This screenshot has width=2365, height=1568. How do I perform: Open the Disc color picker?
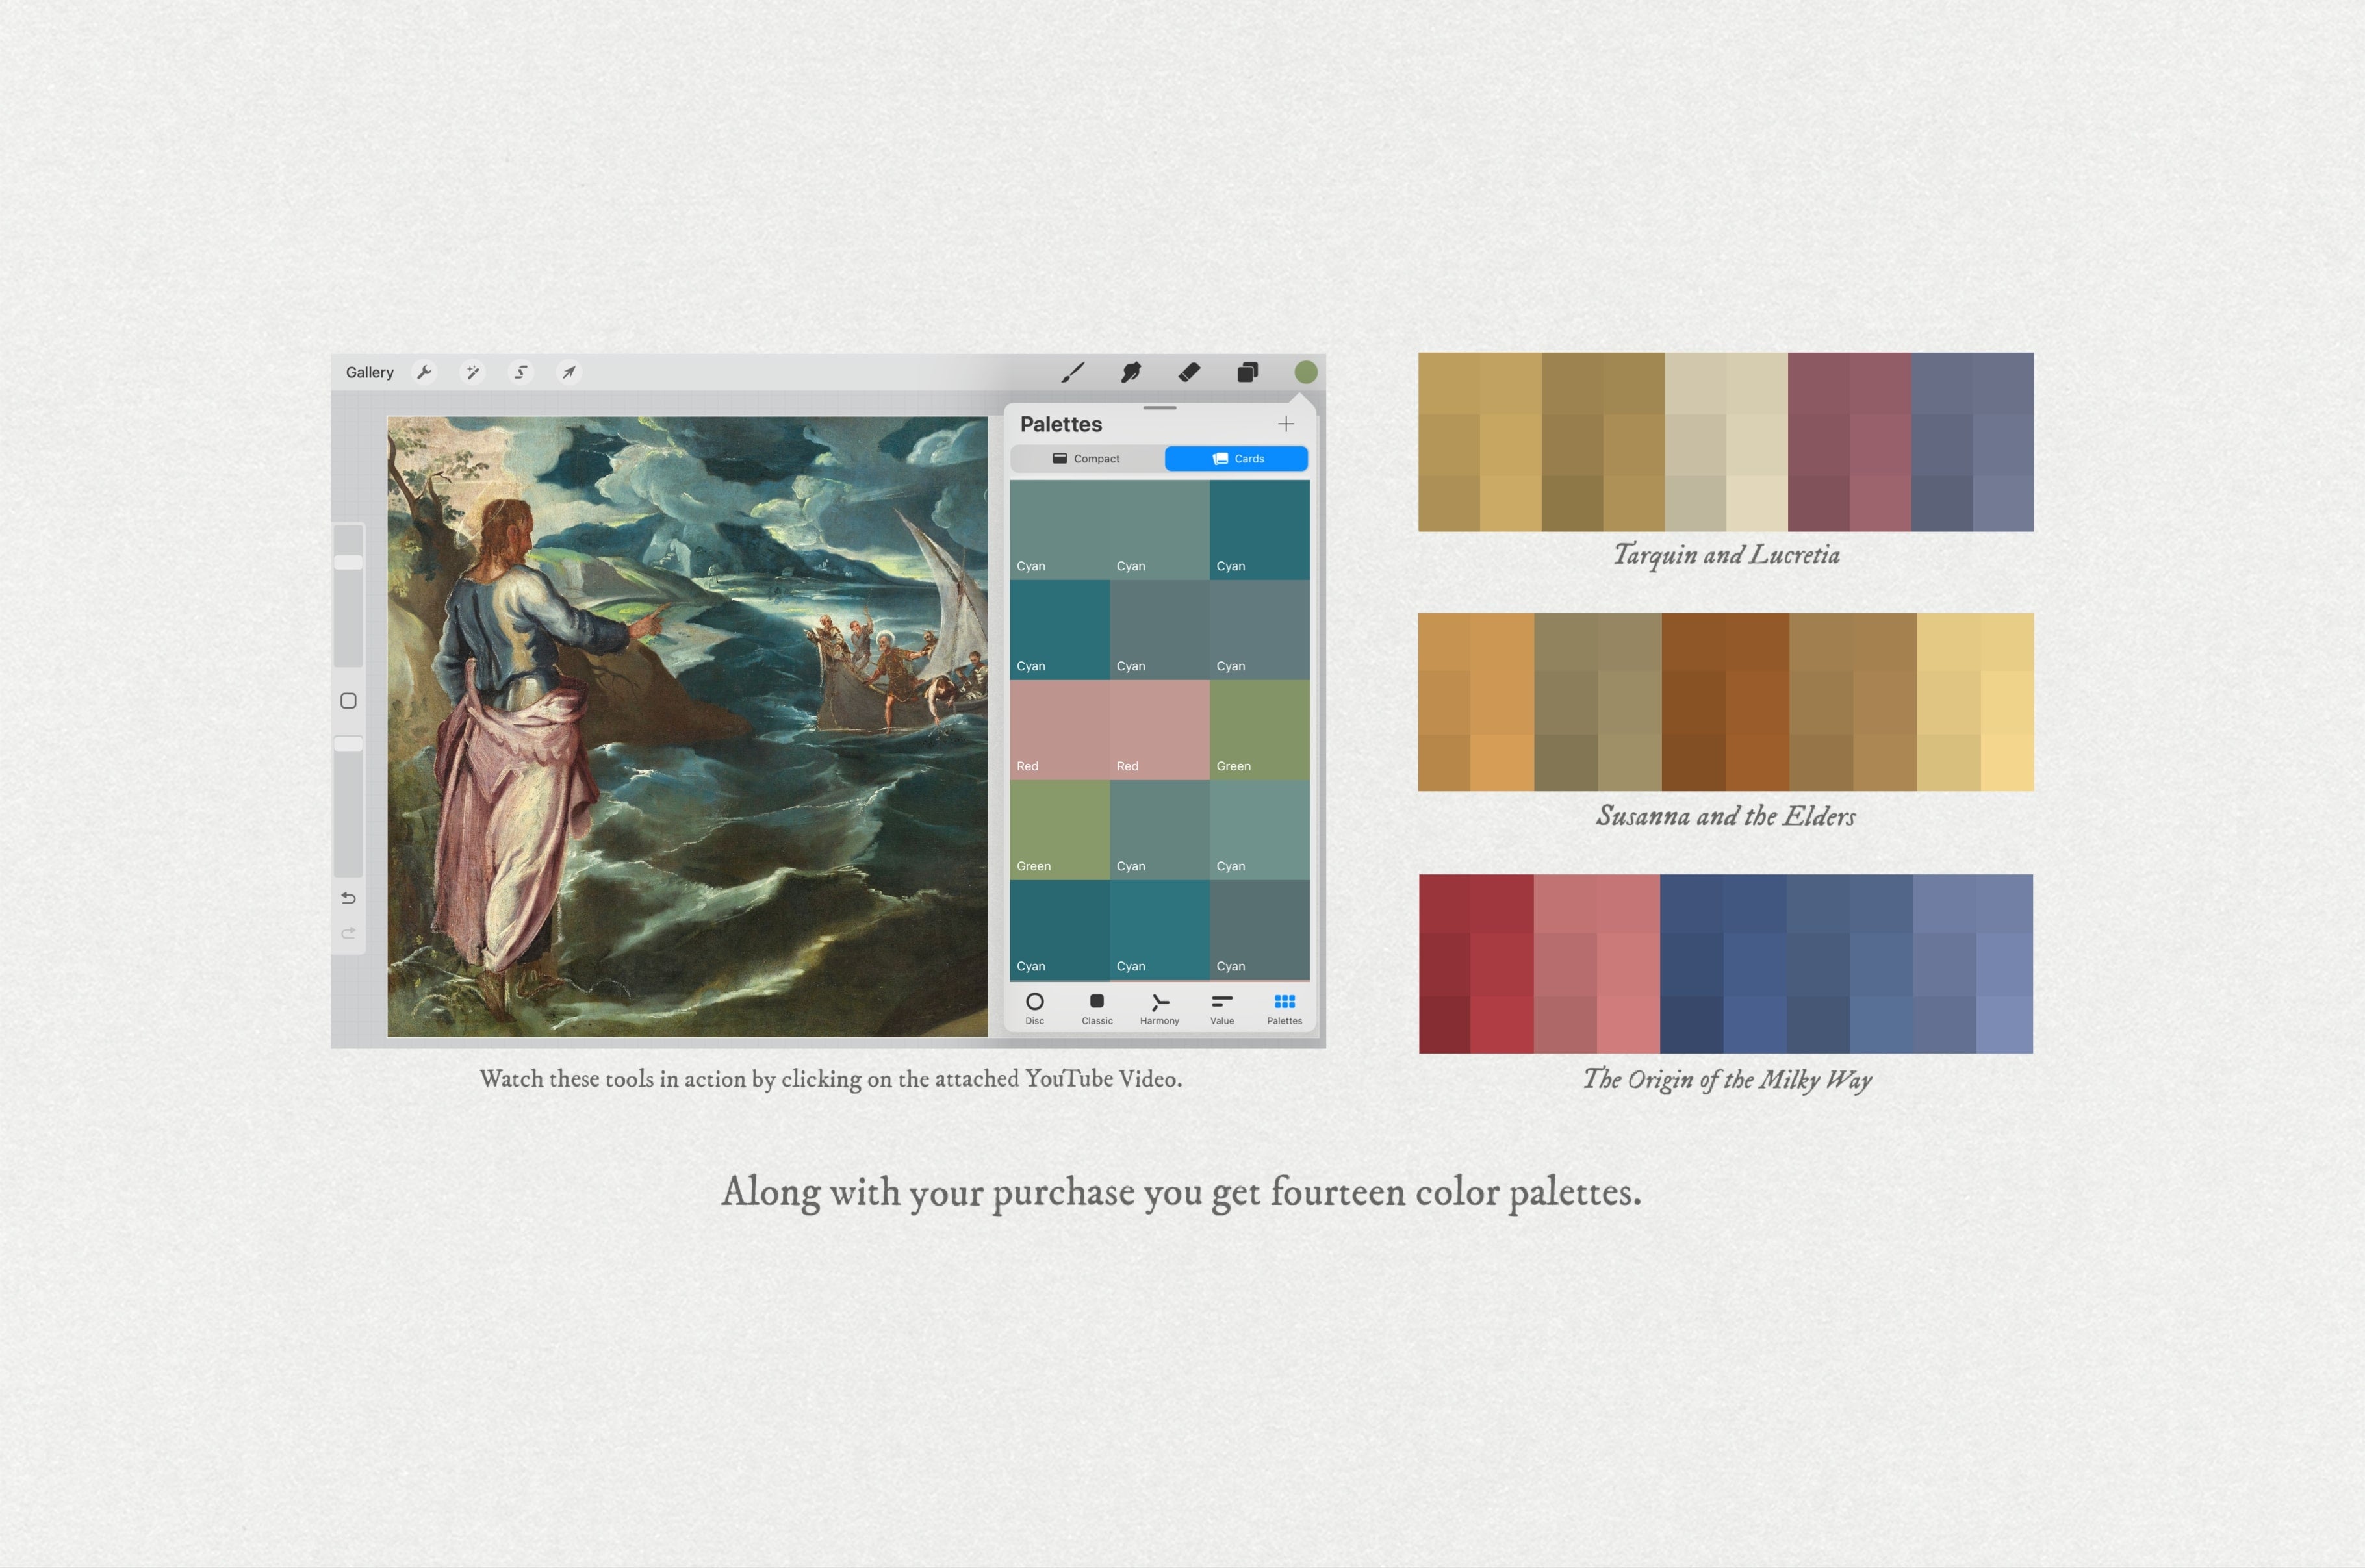coord(1035,1008)
